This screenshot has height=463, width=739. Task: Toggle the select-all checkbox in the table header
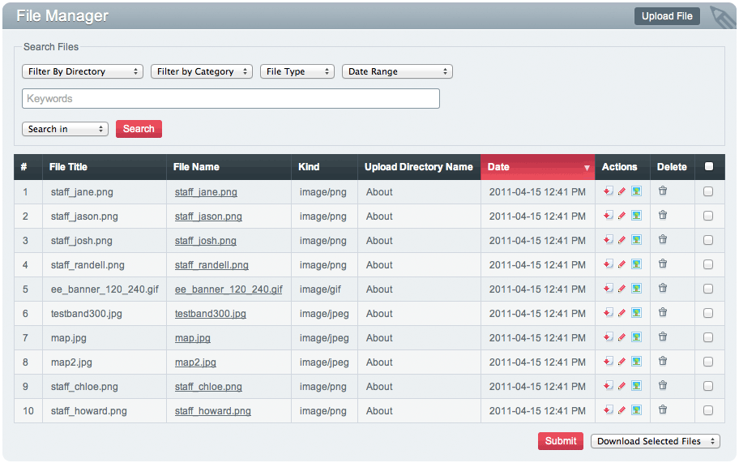pyautogui.click(x=708, y=166)
